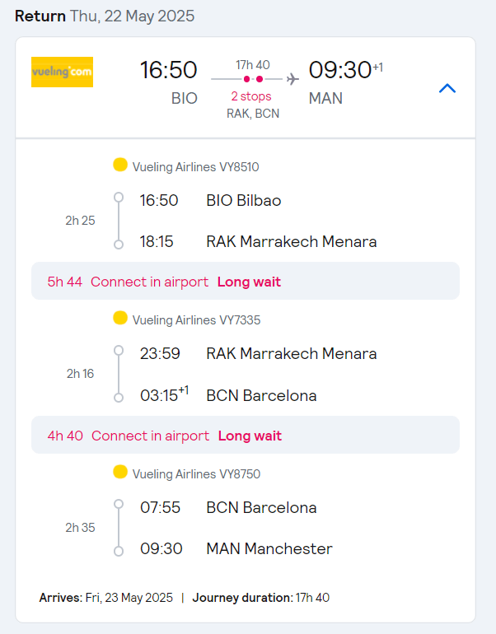Viewport: 496px width, 634px height.
Task: Click the 16:50 BIO Bilbao departure circle
Action: pos(119,198)
